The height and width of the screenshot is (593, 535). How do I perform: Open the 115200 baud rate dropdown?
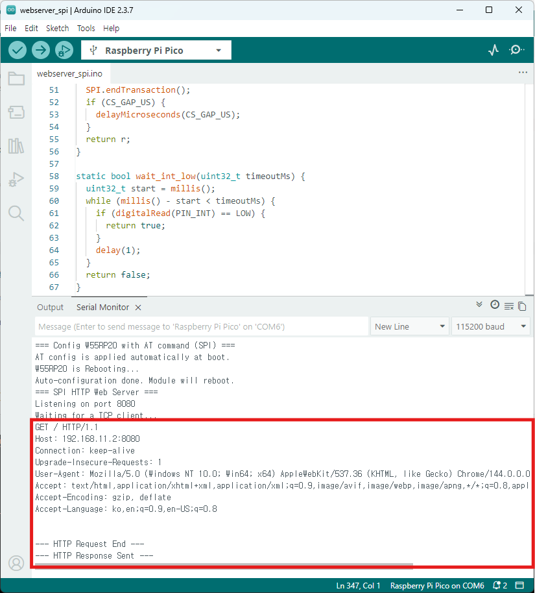tap(490, 326)
